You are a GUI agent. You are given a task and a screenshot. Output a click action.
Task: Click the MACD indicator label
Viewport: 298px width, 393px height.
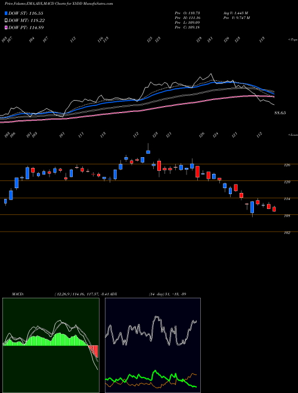17,294
